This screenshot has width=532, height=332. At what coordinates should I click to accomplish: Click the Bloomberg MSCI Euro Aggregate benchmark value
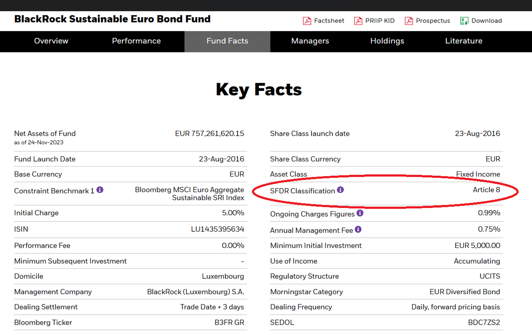(189, 194)
